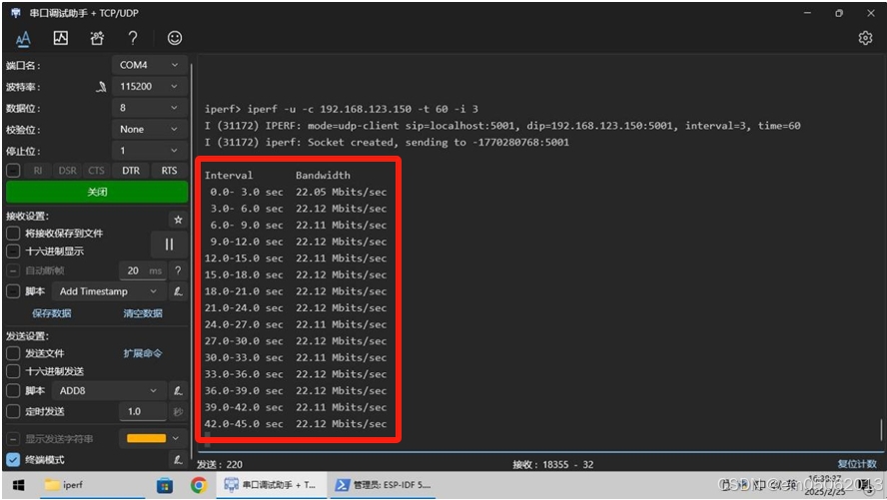Viewport: 887px width, 500px height.
Task: Click the baud rate edit pen icon
Action: (x=101, y=87)
